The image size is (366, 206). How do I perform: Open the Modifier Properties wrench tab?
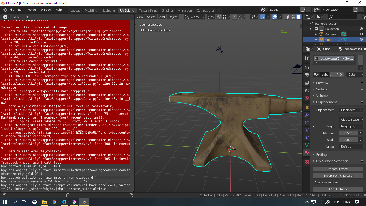pyautogui.click(x=307, y=115)
